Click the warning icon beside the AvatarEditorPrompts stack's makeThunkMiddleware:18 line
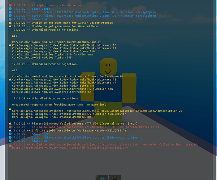The width and height of the screenshot is (217, 180). point(10,80)
